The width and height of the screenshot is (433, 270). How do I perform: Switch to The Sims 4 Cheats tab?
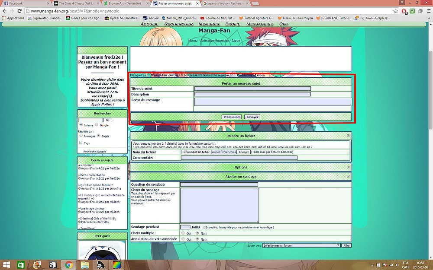76,3
